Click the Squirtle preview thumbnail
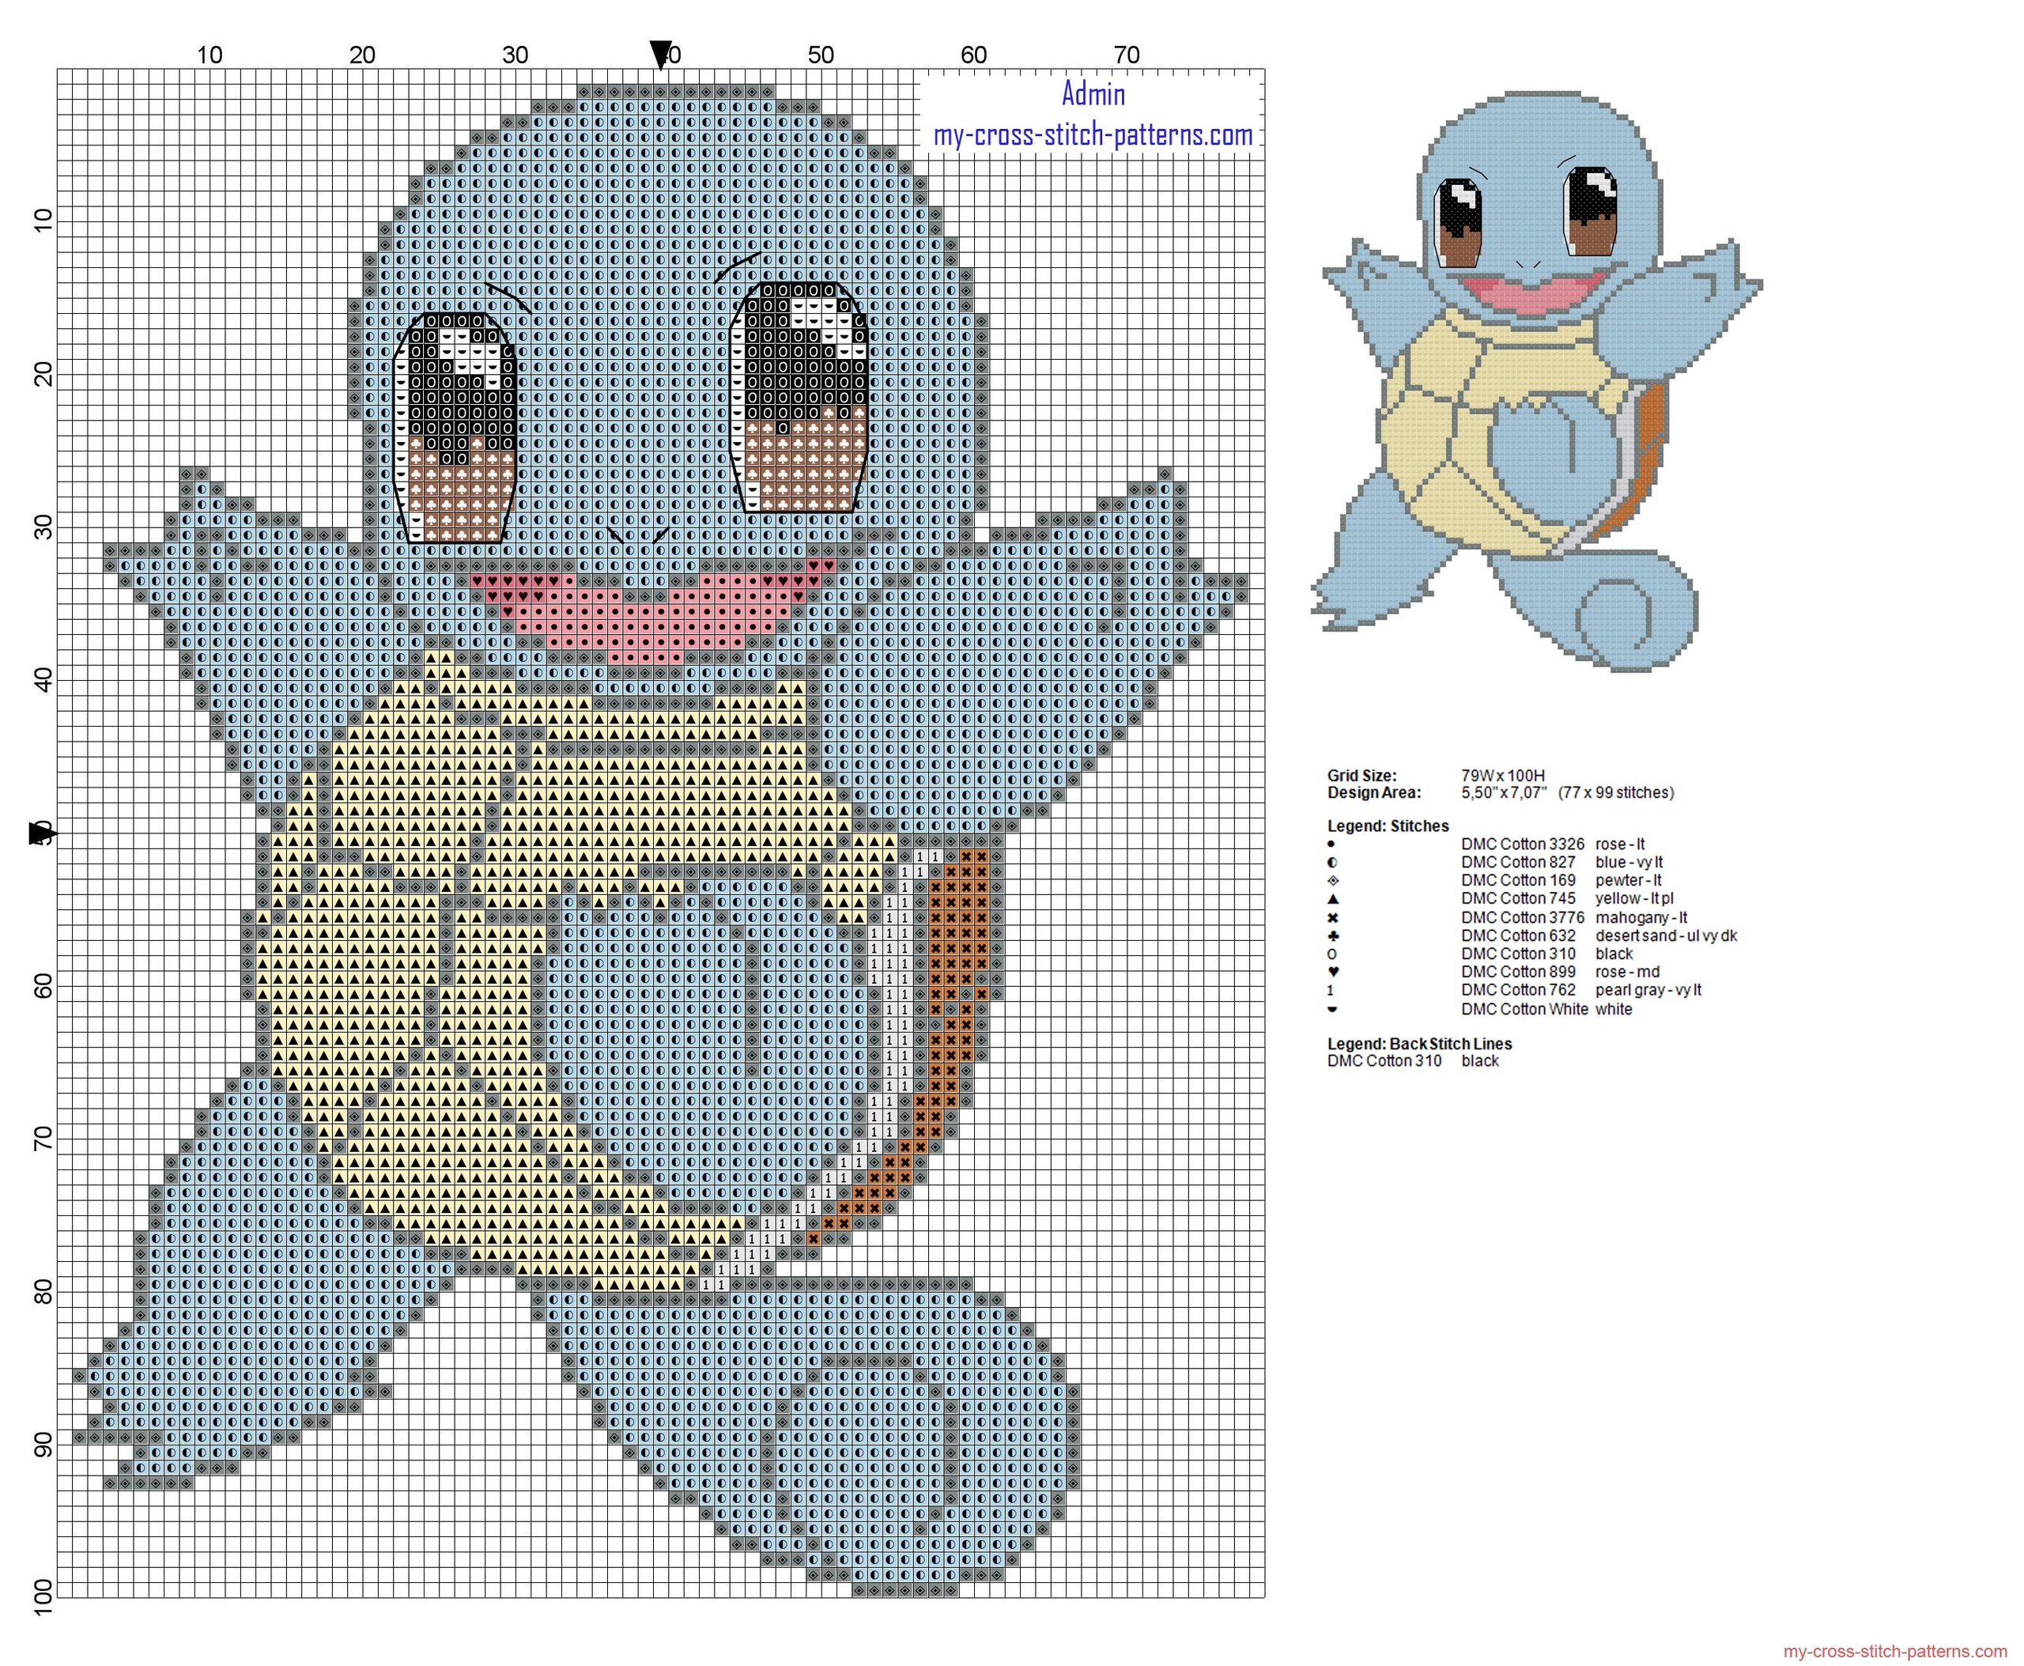The width and height of the screenshot is (2024, 1666). click(1538, 380)
